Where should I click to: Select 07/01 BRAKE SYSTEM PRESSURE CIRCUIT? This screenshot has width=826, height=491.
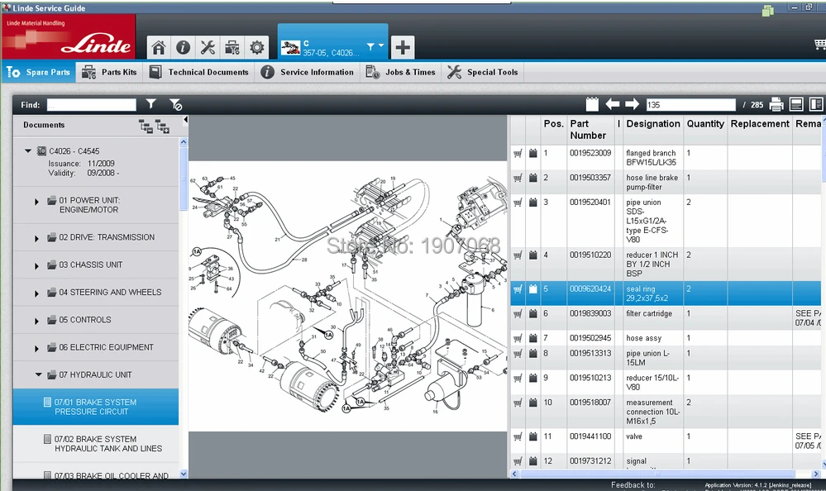click(95, 407)
